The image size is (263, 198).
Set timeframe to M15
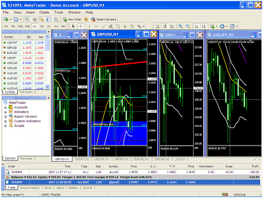20,27
